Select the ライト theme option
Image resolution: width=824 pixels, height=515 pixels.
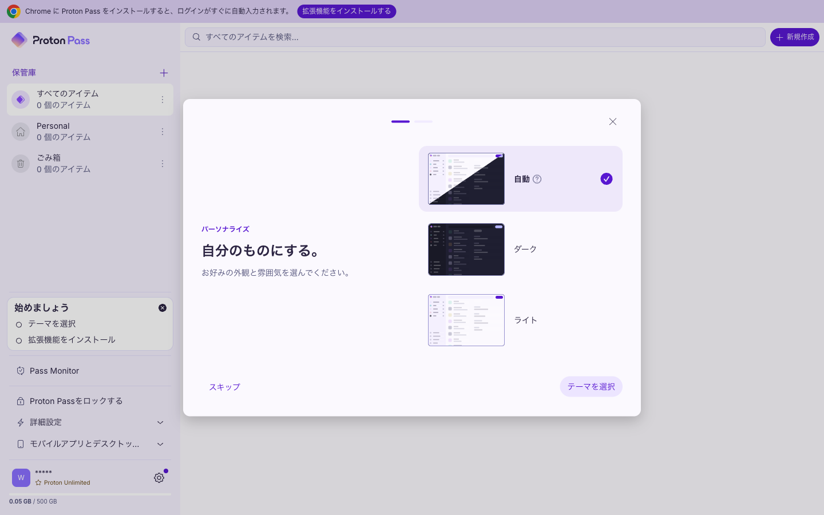coord(521,320)
